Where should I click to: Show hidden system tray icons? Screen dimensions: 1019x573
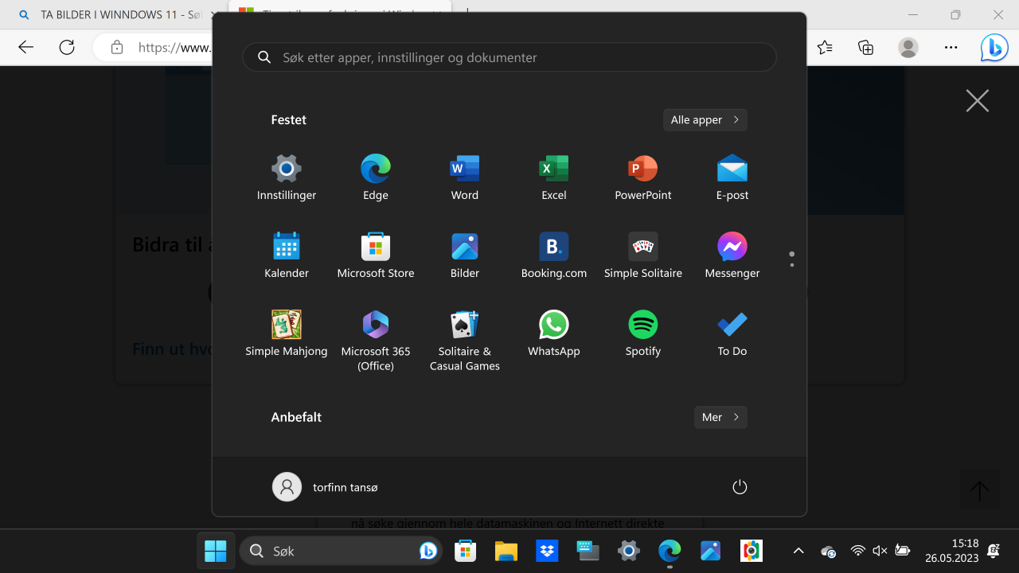tap(798, 551)
